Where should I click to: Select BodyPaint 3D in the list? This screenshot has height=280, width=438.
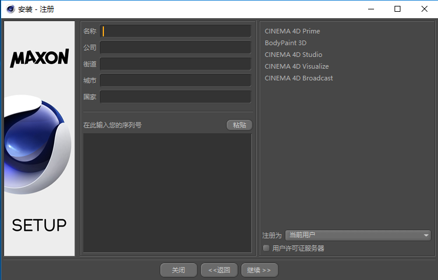[285, 43]
